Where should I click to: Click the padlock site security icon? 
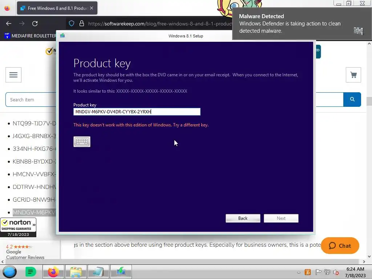tap(82, 24)
